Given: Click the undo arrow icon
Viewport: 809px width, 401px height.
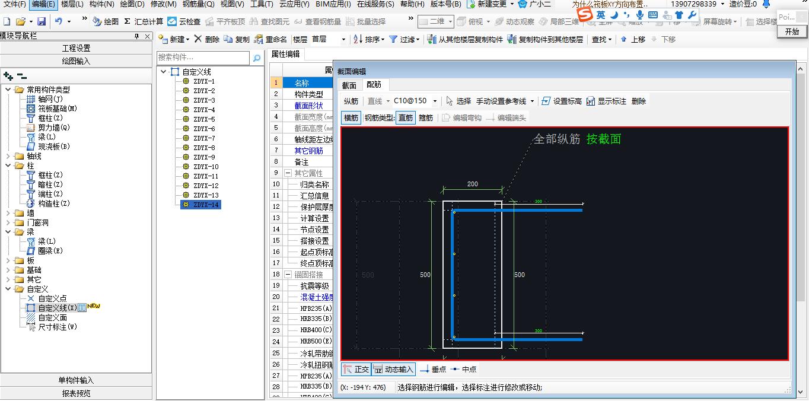Looking at the screenshot, I should [59, 21].
